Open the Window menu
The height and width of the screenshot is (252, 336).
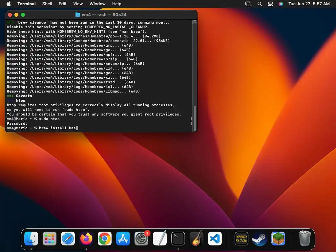tap(97, 4)
